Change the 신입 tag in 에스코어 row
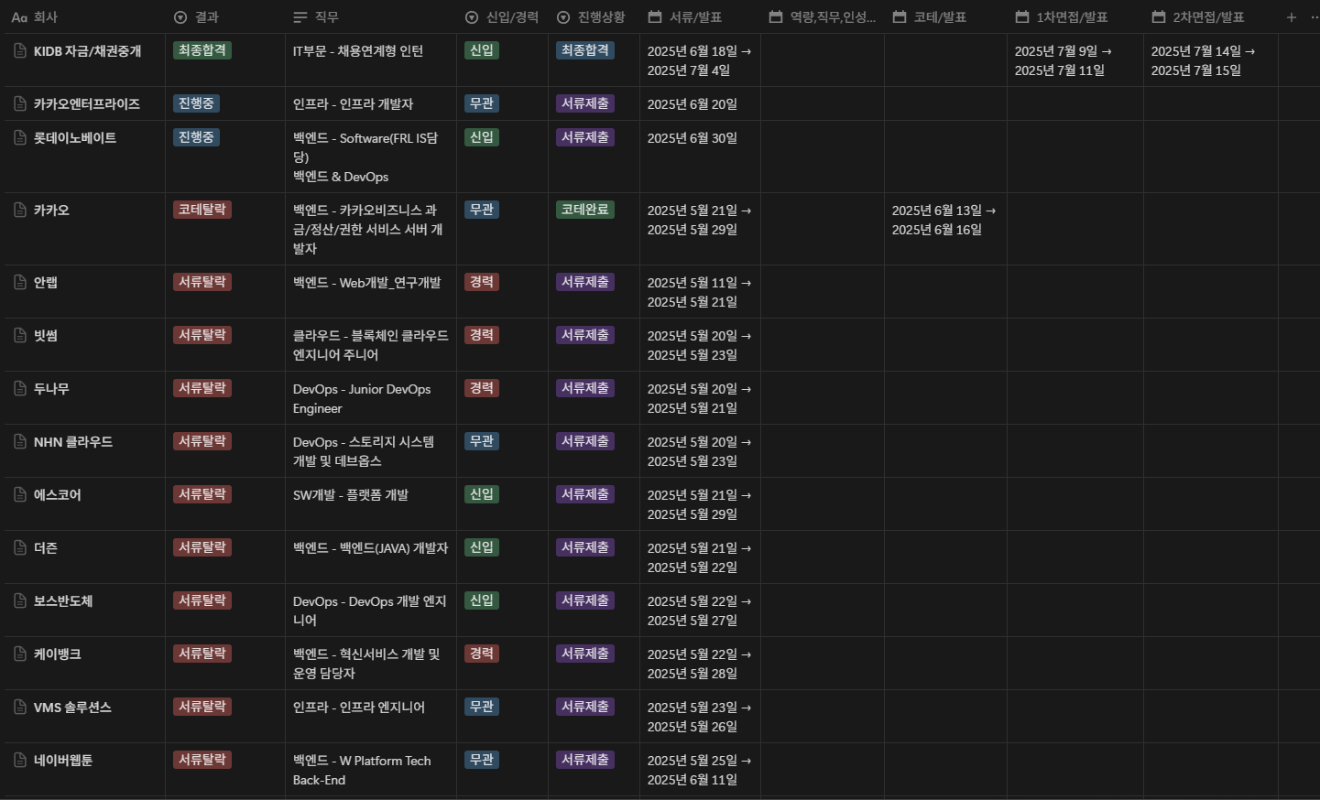The height and width of the screenshot is (800, 1320). click(x=482, y=494)
